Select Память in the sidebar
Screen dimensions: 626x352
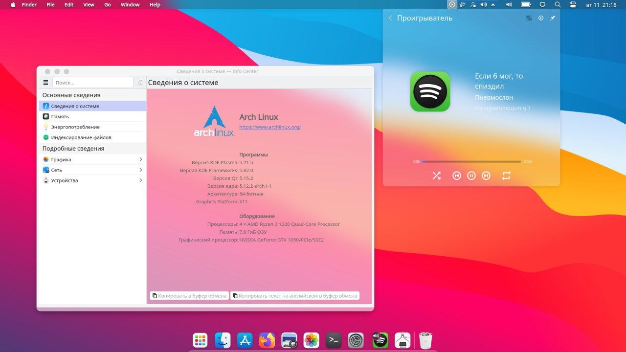[92, 116]
